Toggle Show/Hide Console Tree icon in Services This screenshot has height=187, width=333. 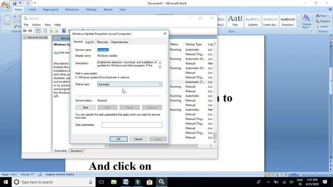(x=38, y=31)
